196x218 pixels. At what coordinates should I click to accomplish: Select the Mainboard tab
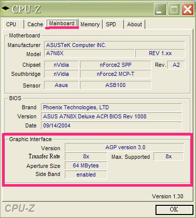click(x=62, y=23)
